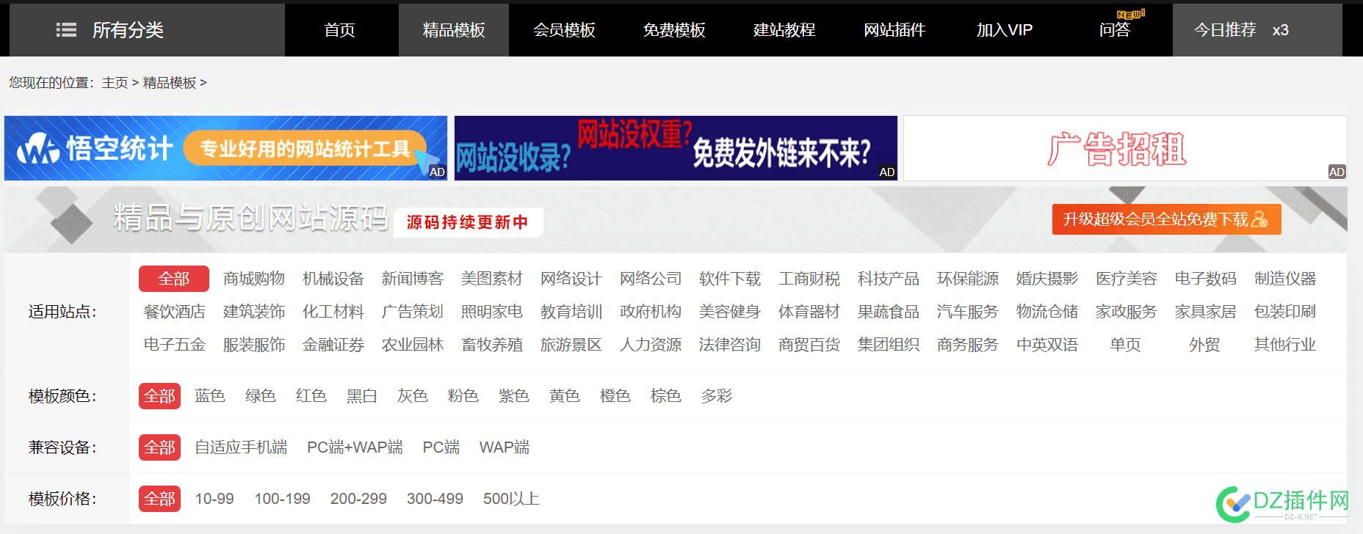Pick the 电子五金 category
This screenshot has height=534, width=1363.
tap(175, 345)
